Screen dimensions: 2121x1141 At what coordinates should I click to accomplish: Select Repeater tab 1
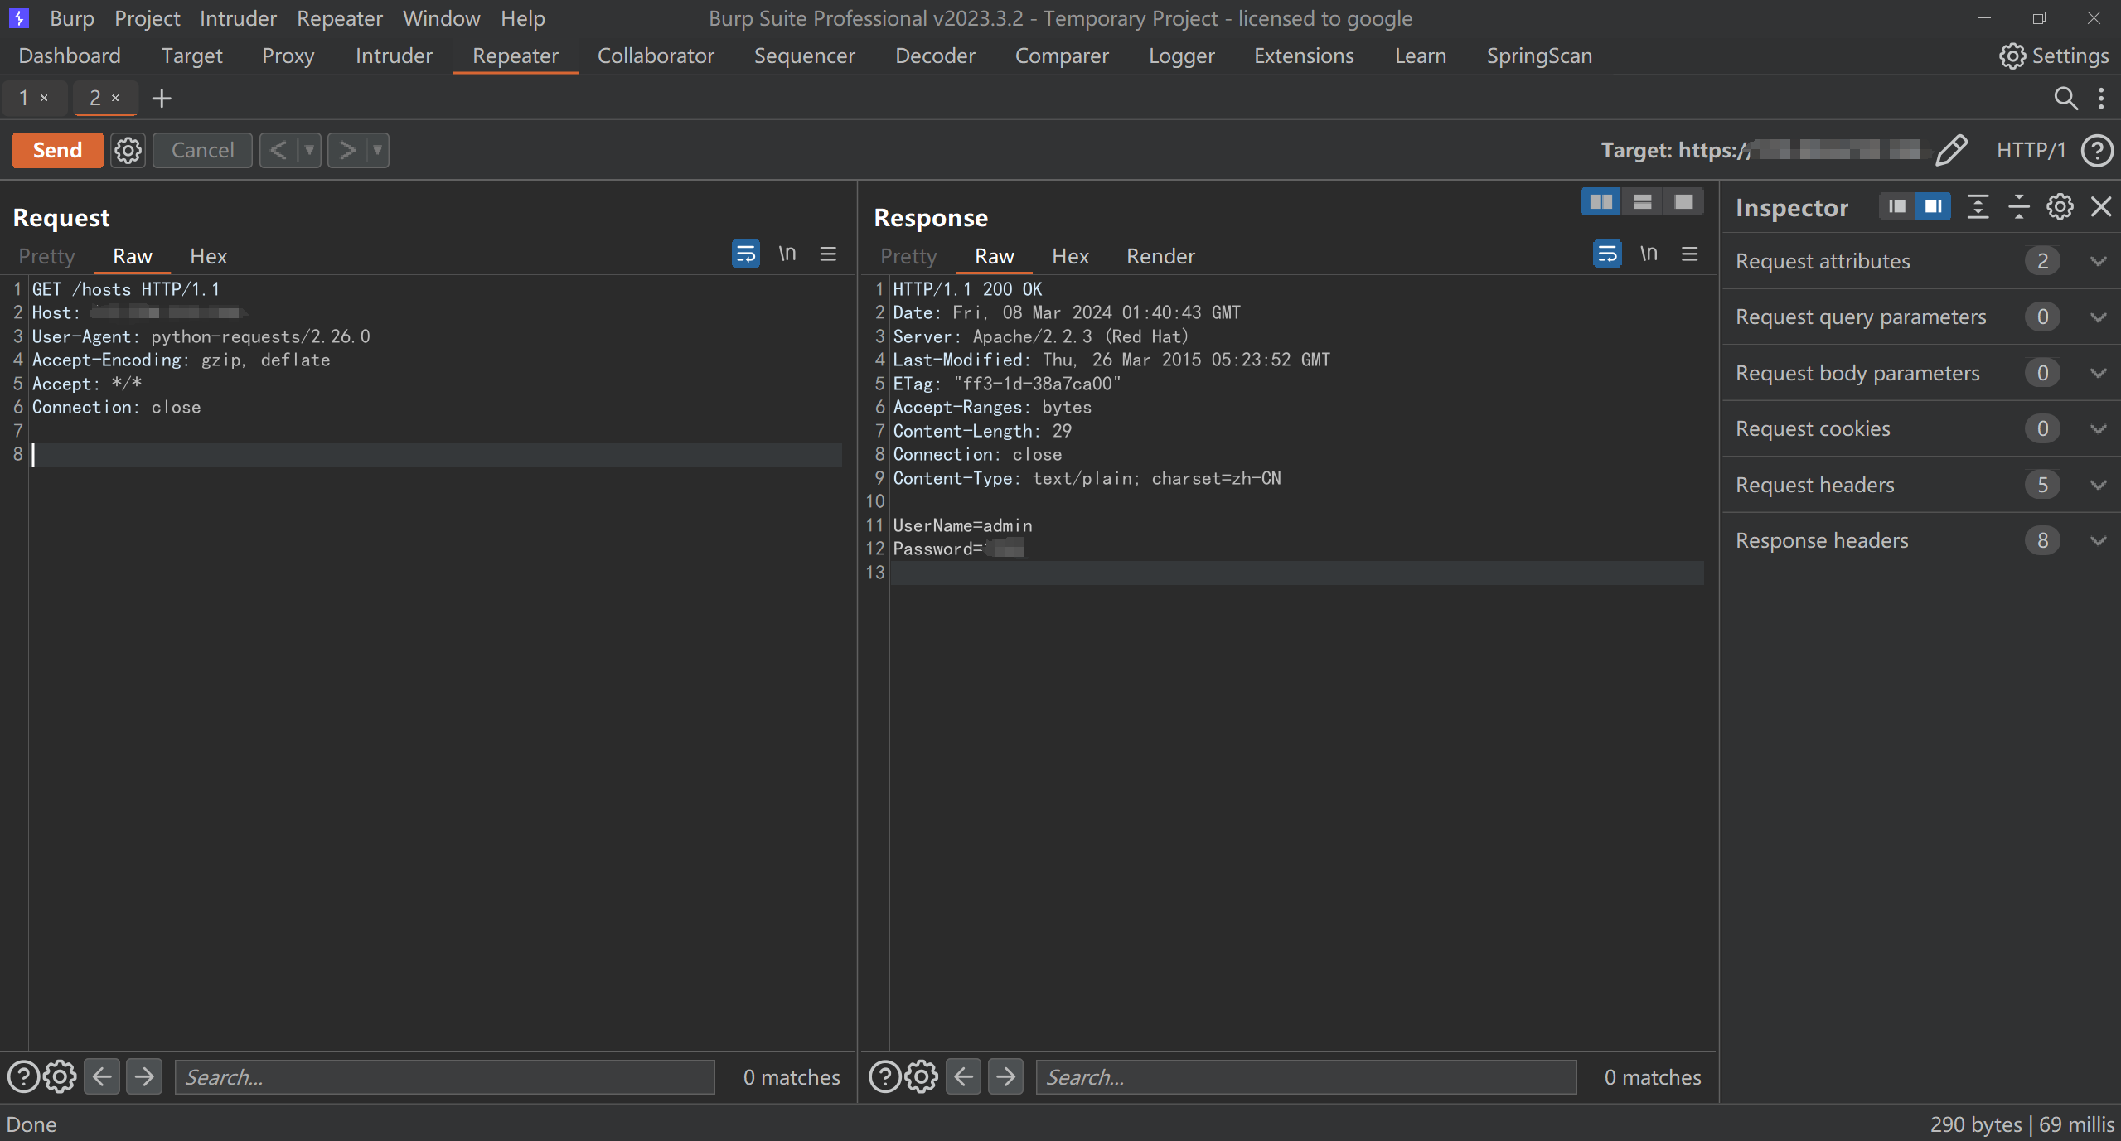[24, 98]
